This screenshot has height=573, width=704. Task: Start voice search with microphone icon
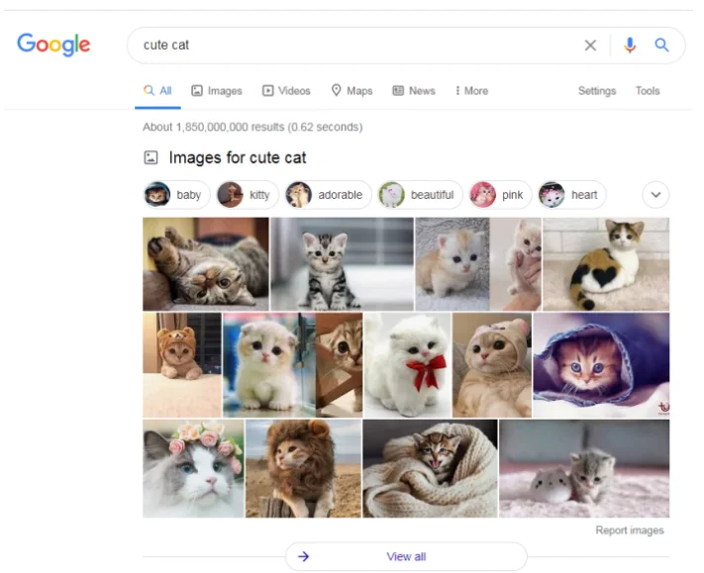tap(630, 46)
